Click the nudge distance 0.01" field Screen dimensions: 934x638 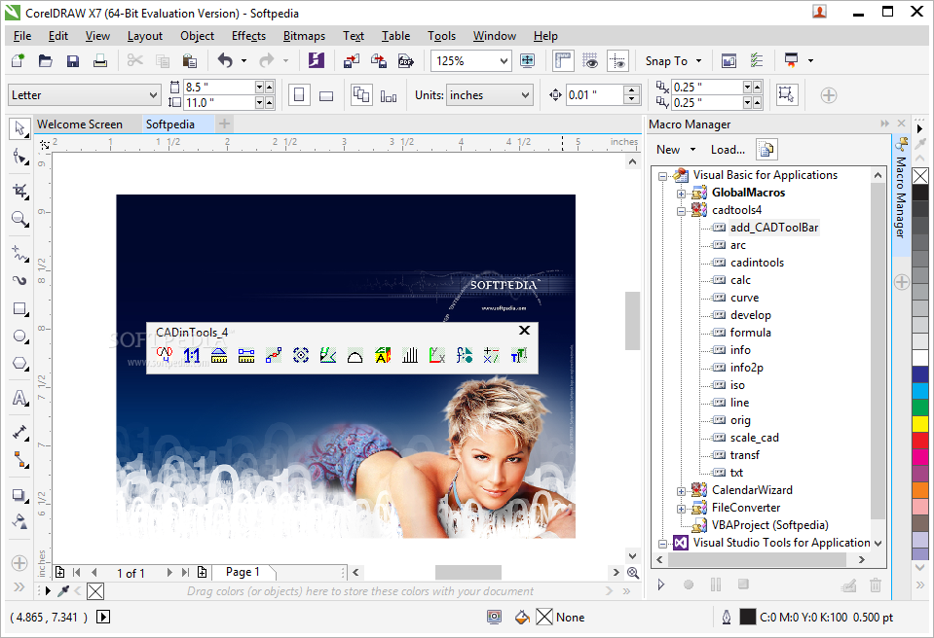click(594, 95)
